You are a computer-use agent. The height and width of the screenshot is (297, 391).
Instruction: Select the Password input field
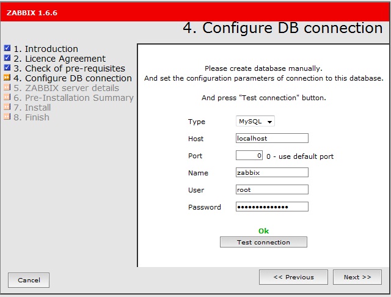272,207
